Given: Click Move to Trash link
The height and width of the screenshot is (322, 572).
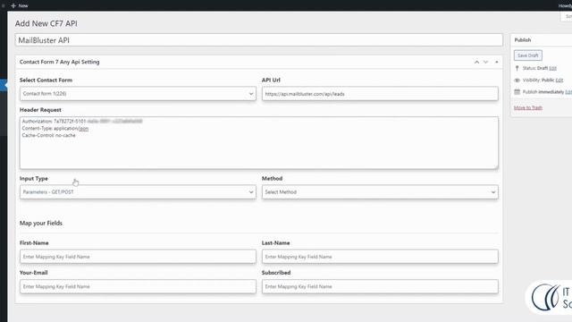Looking at the screenshot, I should click(528, 107).
